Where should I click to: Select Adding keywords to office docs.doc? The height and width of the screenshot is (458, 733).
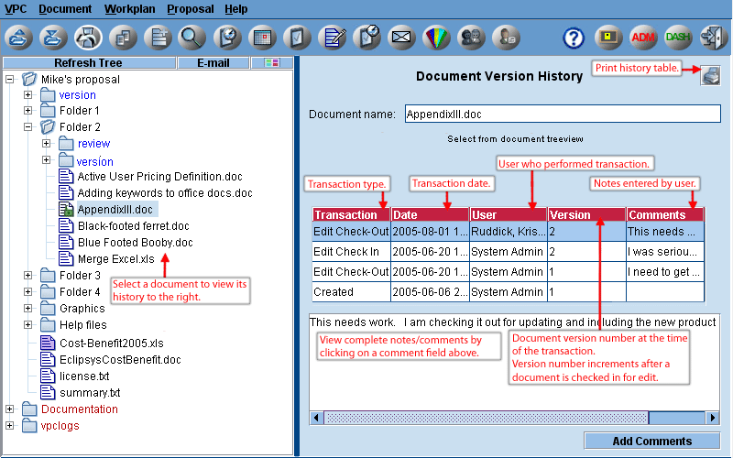pos(165,193)
